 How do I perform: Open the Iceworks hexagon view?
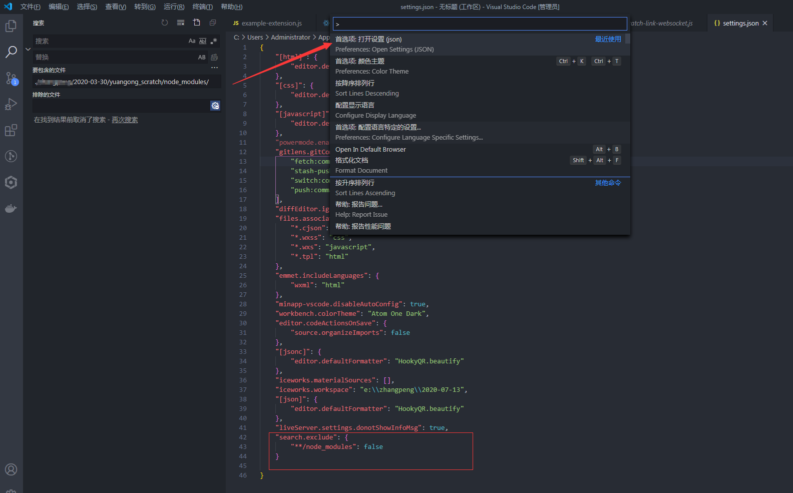(x=11, y=182)
